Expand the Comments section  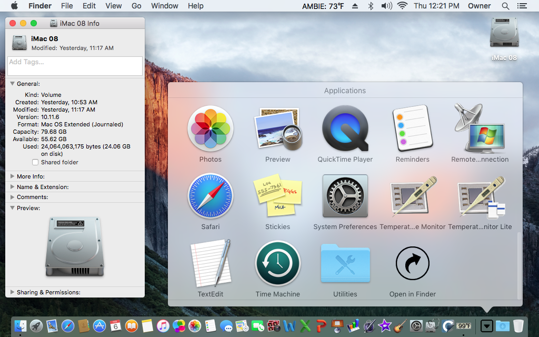[x=13, y=197]
